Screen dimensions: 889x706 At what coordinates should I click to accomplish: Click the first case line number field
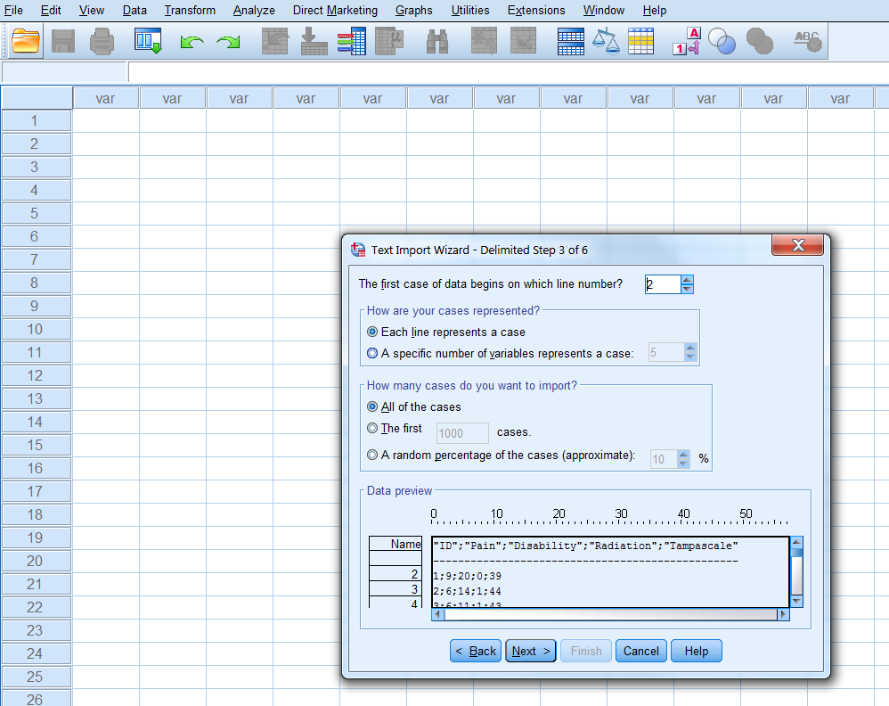662,284
